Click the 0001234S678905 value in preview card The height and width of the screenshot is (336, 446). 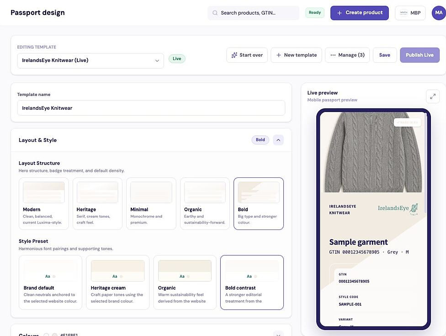[354, 282]
